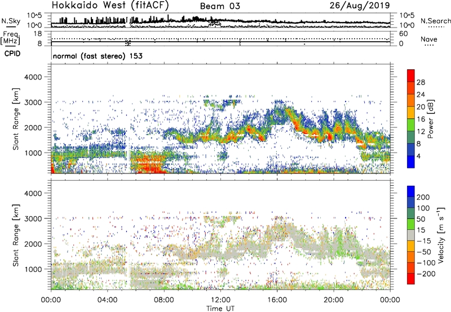Click the 'Power [dB]' colorbar label
451x312 pixels.
pos(430,119)
